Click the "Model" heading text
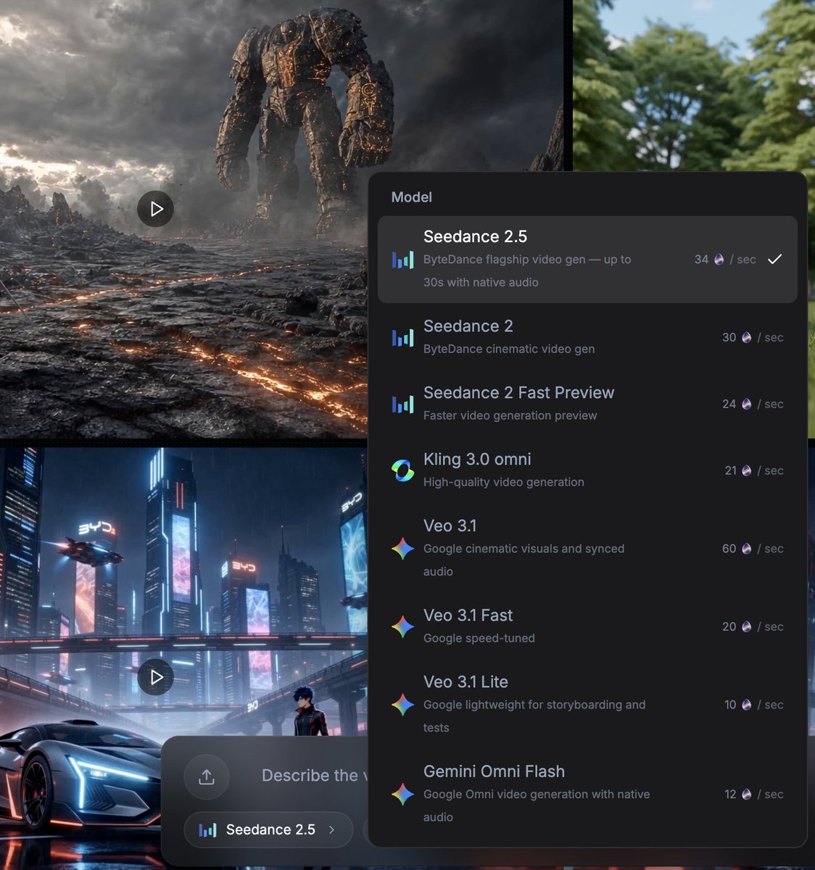Screen dimensions: 815x870 click(411, 197)
